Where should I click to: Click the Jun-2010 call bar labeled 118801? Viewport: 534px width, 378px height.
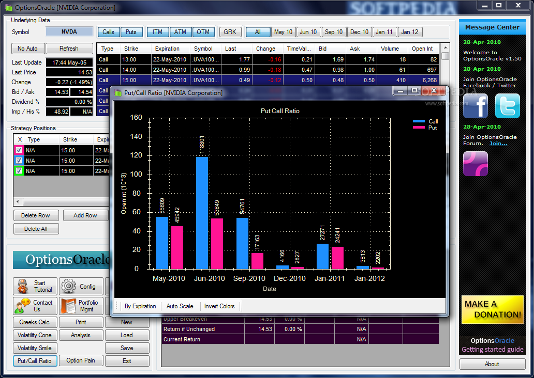click(x=202, y=213)
